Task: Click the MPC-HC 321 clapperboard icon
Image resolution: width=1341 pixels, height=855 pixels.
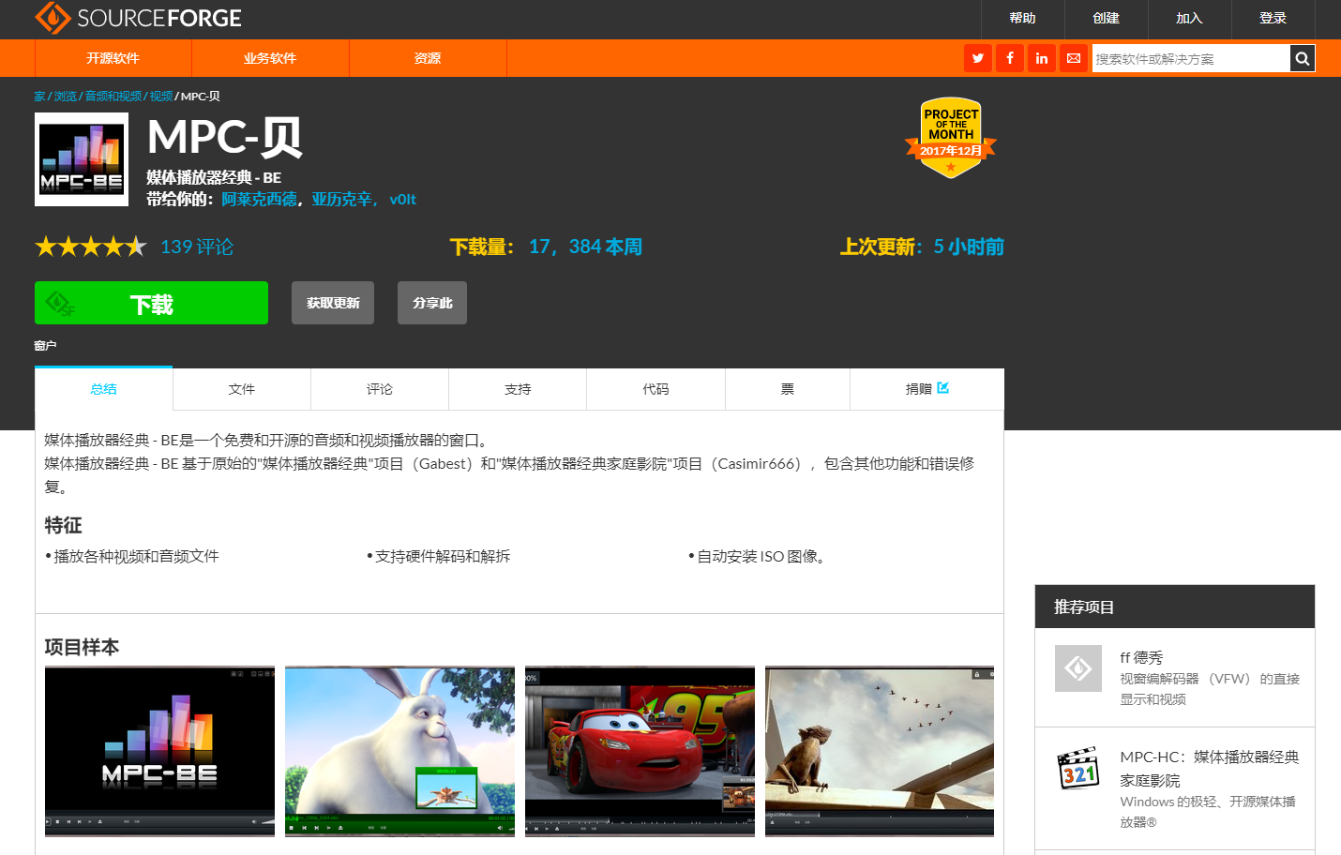Action: click(1078, 768)
